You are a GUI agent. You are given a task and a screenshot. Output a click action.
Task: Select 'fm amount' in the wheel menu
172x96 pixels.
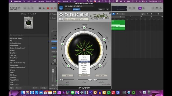click(84, 62)
